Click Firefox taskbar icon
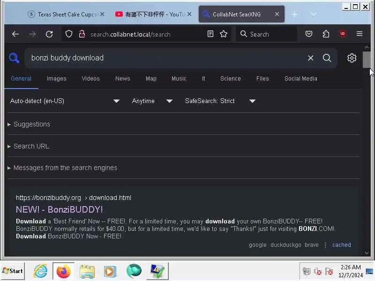Viewport: 375px width, 281px height. tap(63, 271)
